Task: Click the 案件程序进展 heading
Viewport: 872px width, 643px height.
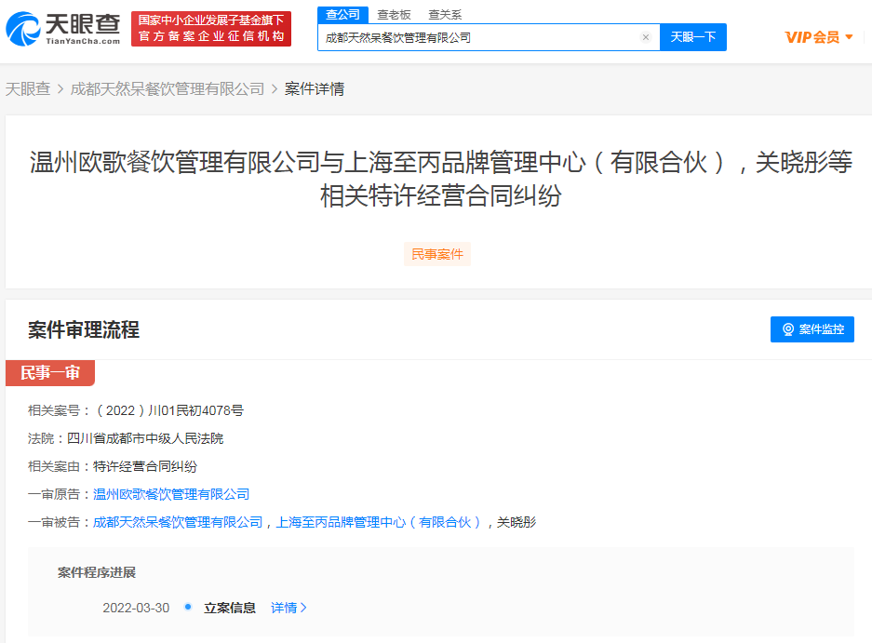Action: coord(97,572)
